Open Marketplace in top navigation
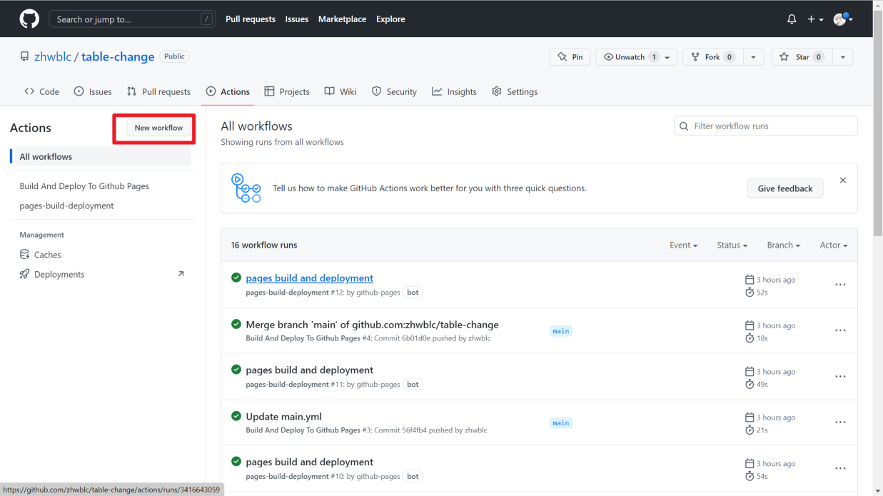This screenshot has width=883, height=496. point(342,19)
